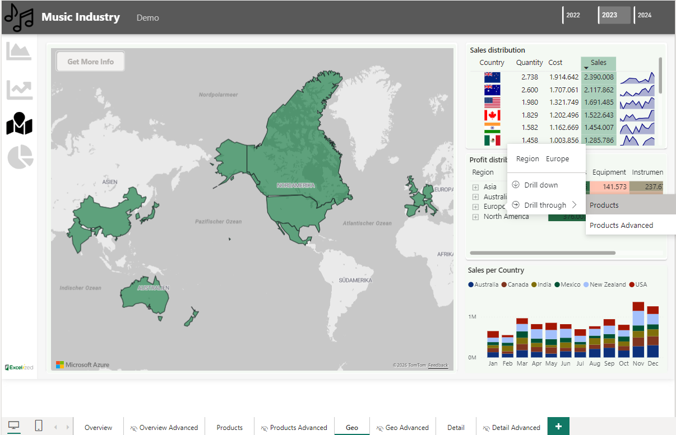Image resolution: width=676 pixels, height=435 pixels.
Task: Open the Products Advanced page tab
Action: coord(294,427)
